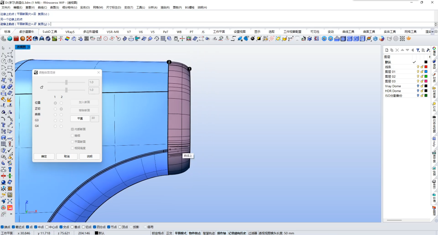This screenshot has height=235, width=438.
Task: Click the new layer icon in layers panel
Action: point(386,50)
